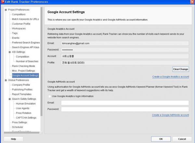
Task: Focus the AdWords Email field
Action: click(125, 103)
